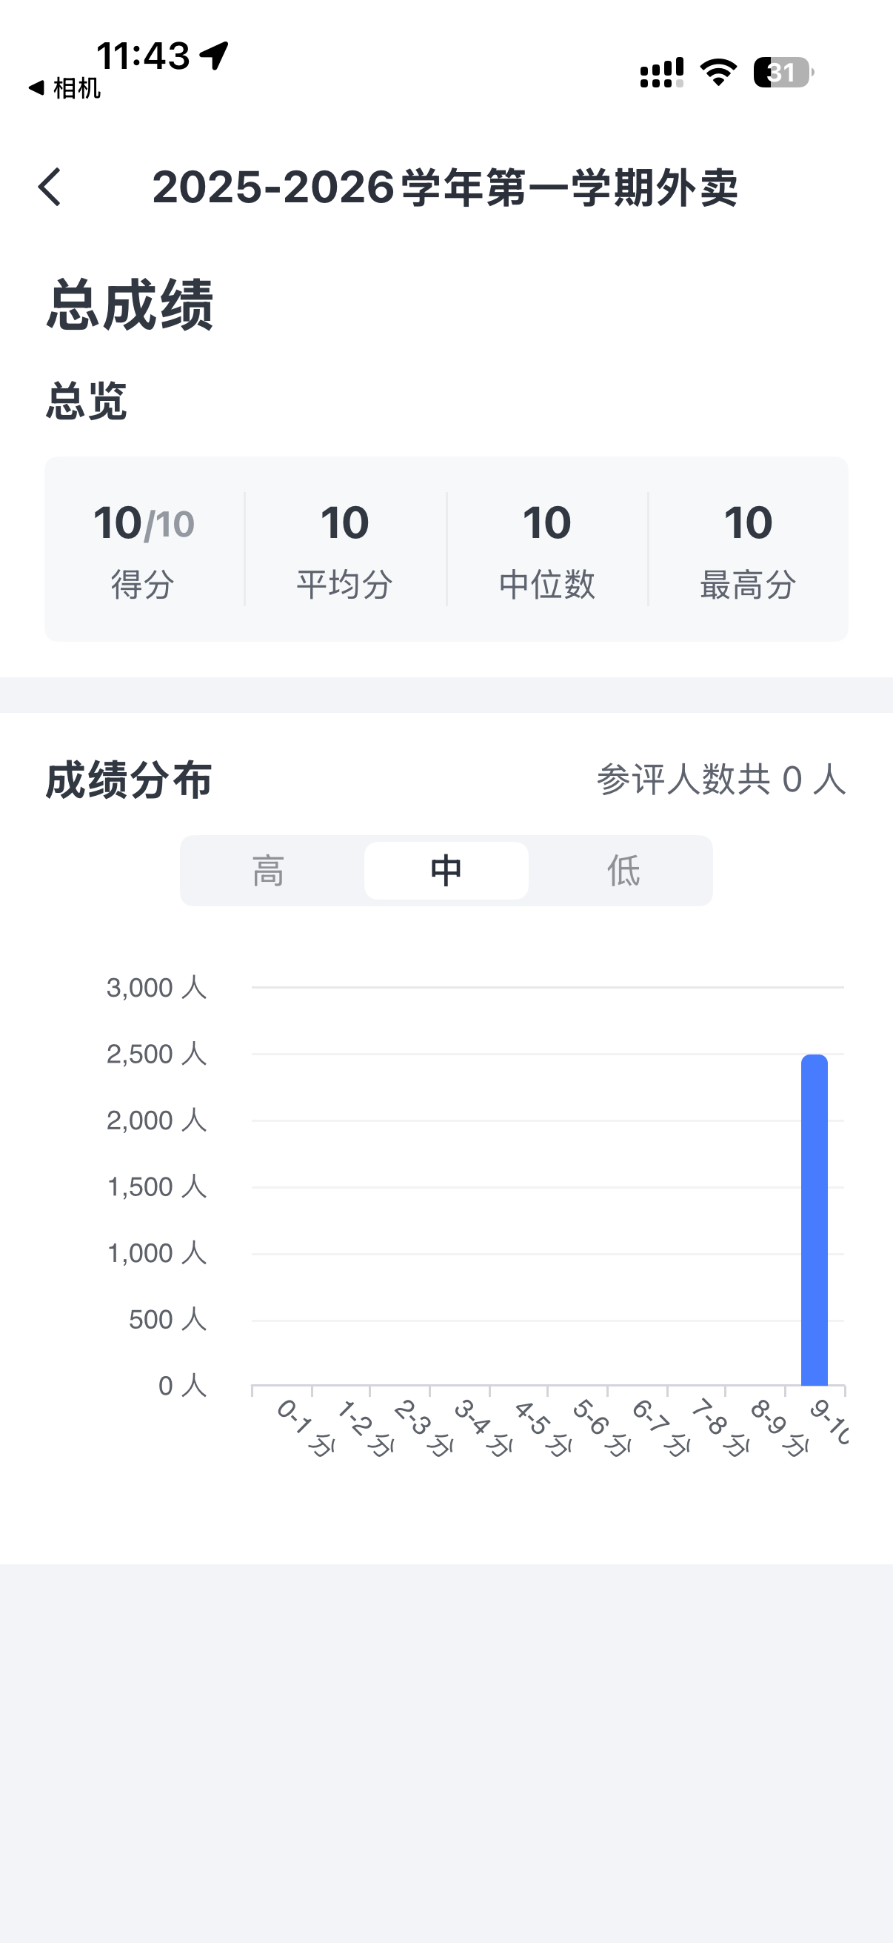Tap the 成绩分布 section heading
The image size is (893, 1943).
click(x=129, y=779)
